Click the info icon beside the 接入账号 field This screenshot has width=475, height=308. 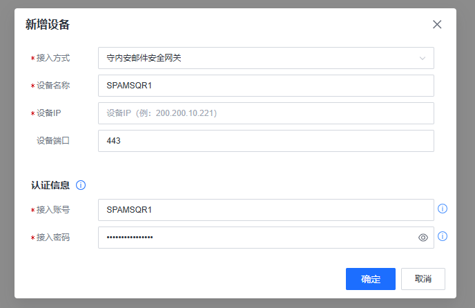point(443,209)
